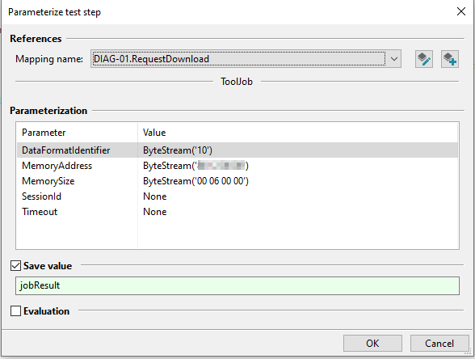Image resolution: width=475 pixels, height=359 pixels.
Task: Click the SessionId None value
Action: click(155, 196)
